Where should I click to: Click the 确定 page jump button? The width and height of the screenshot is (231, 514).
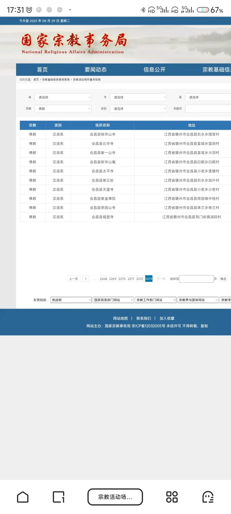[x=223, y=279]
